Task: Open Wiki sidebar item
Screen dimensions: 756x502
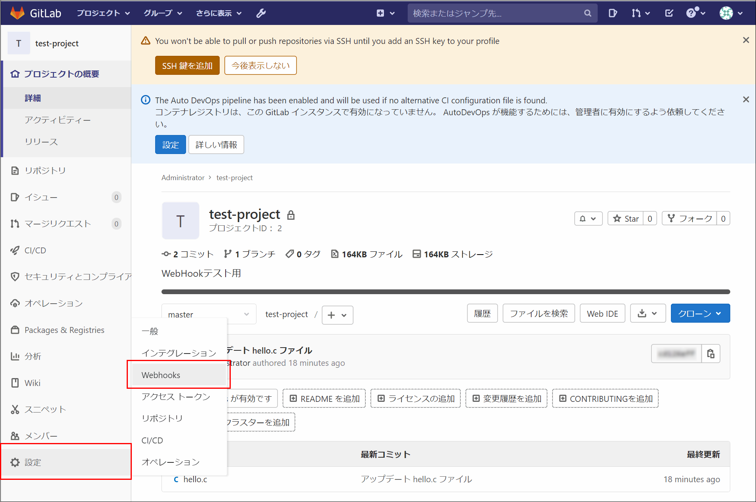Action: pyautogui.click(x=66, y=383)
